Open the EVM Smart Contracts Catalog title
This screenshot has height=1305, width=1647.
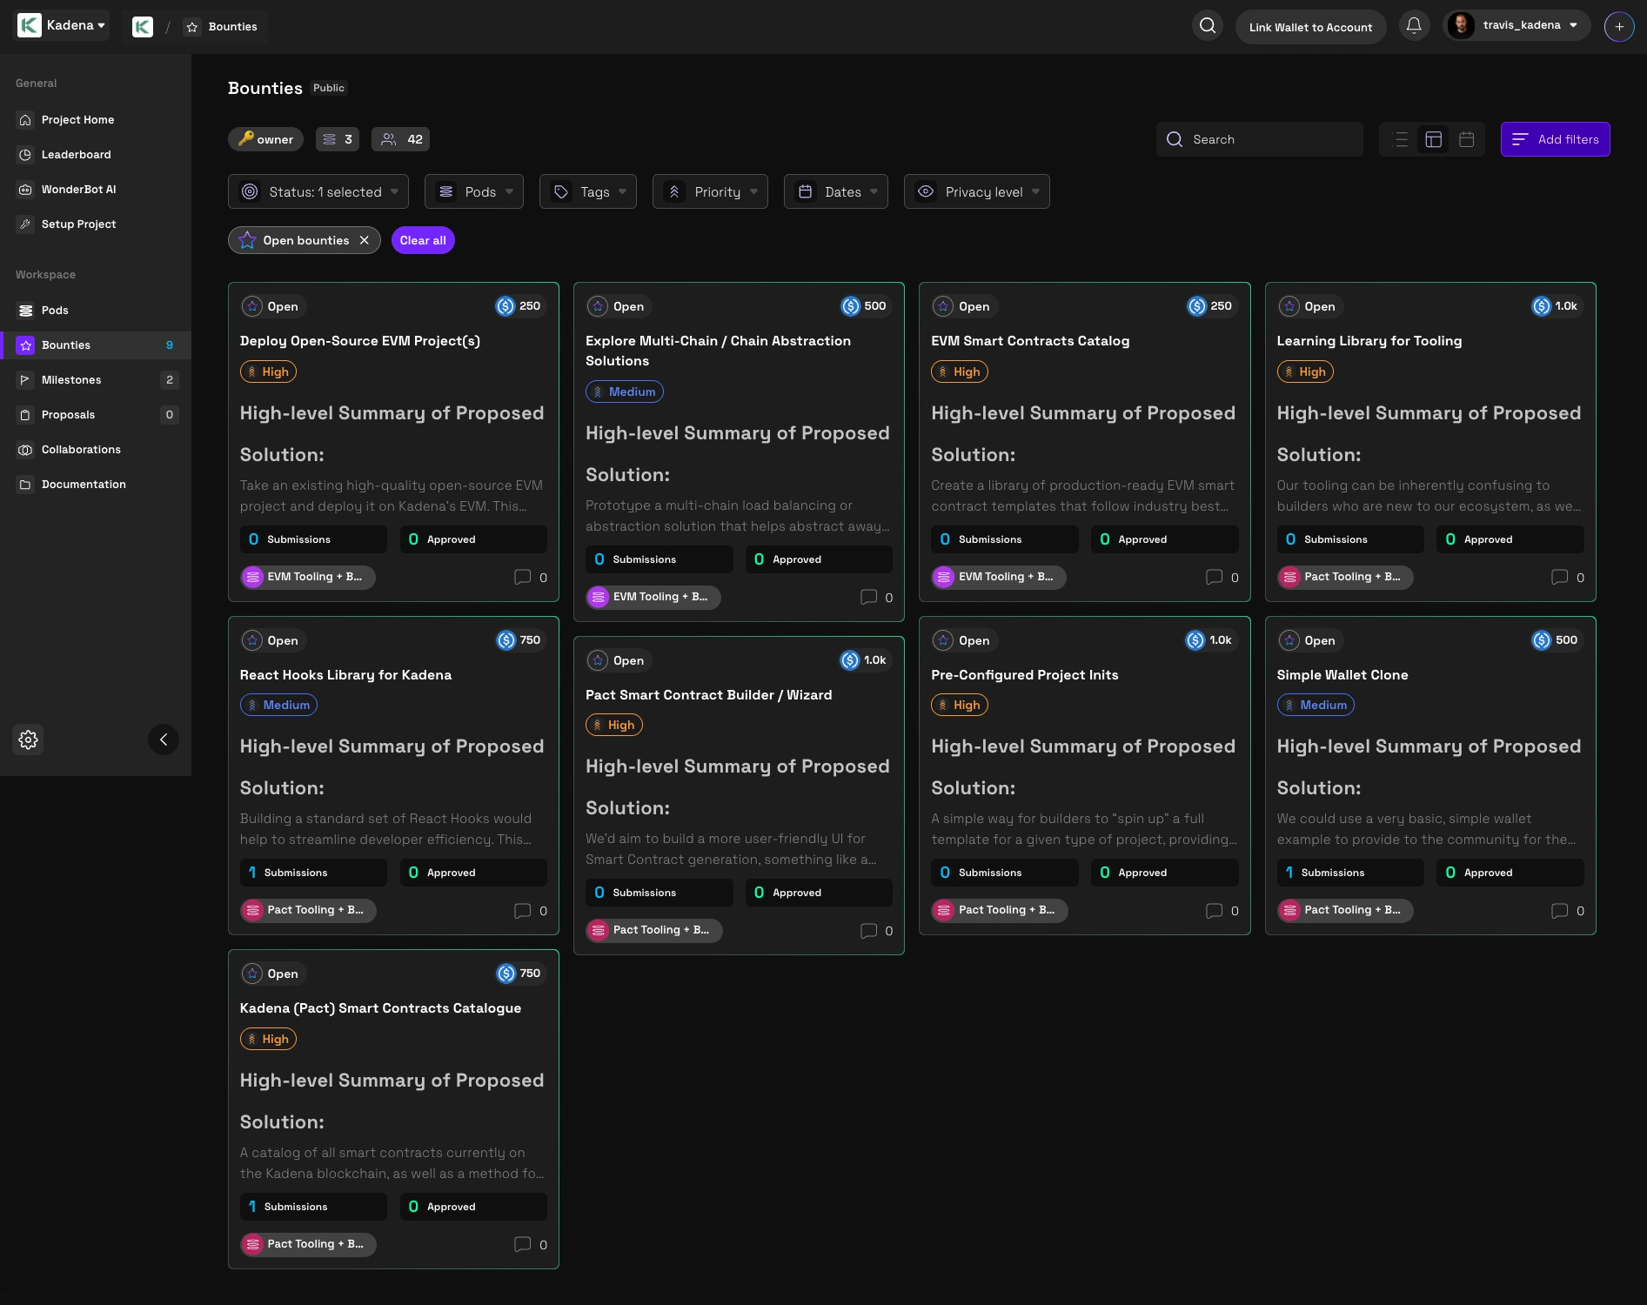click(x=1030, y=341)
